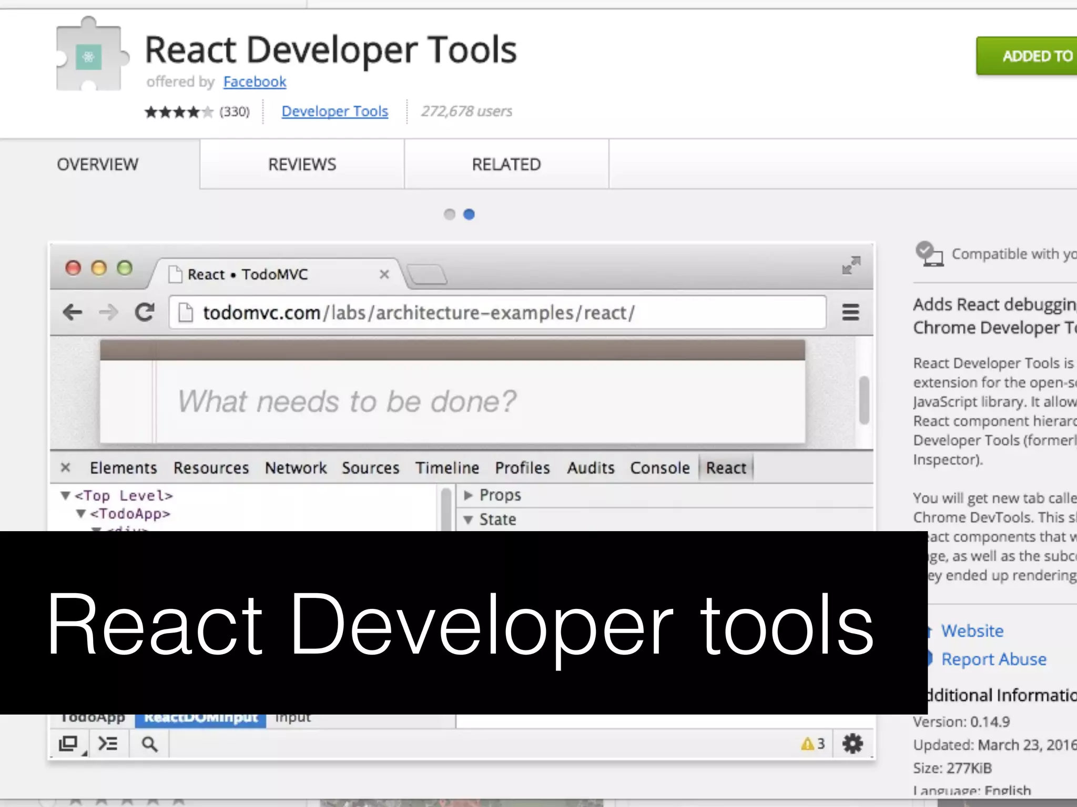Click the empty new tab button
1077x807 pixels.
[x=427, y=274]
